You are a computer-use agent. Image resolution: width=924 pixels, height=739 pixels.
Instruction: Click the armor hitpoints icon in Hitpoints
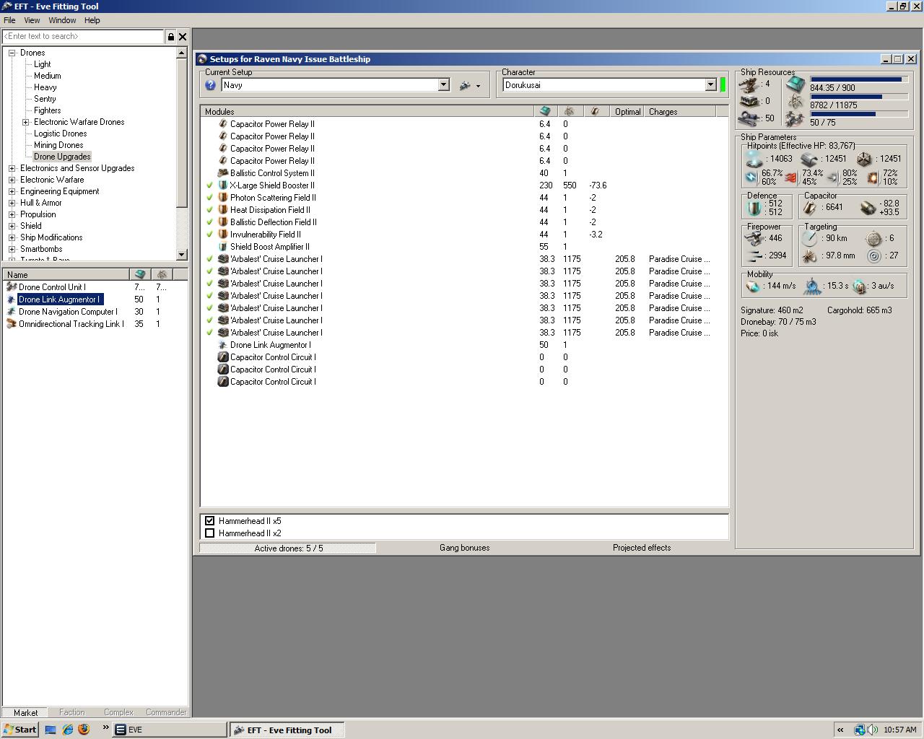pos(809,159)
